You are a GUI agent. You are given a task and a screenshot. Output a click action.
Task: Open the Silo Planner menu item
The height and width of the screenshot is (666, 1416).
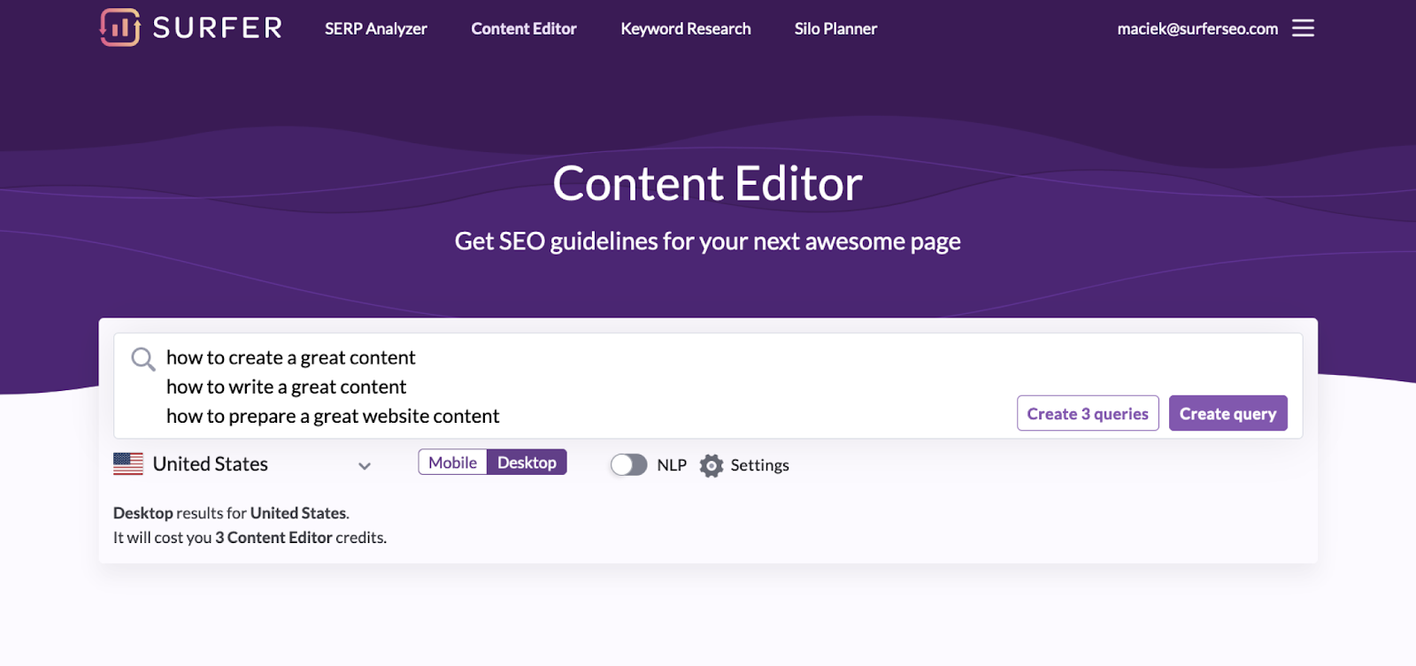pyautogui.click(x=835, y=29)
